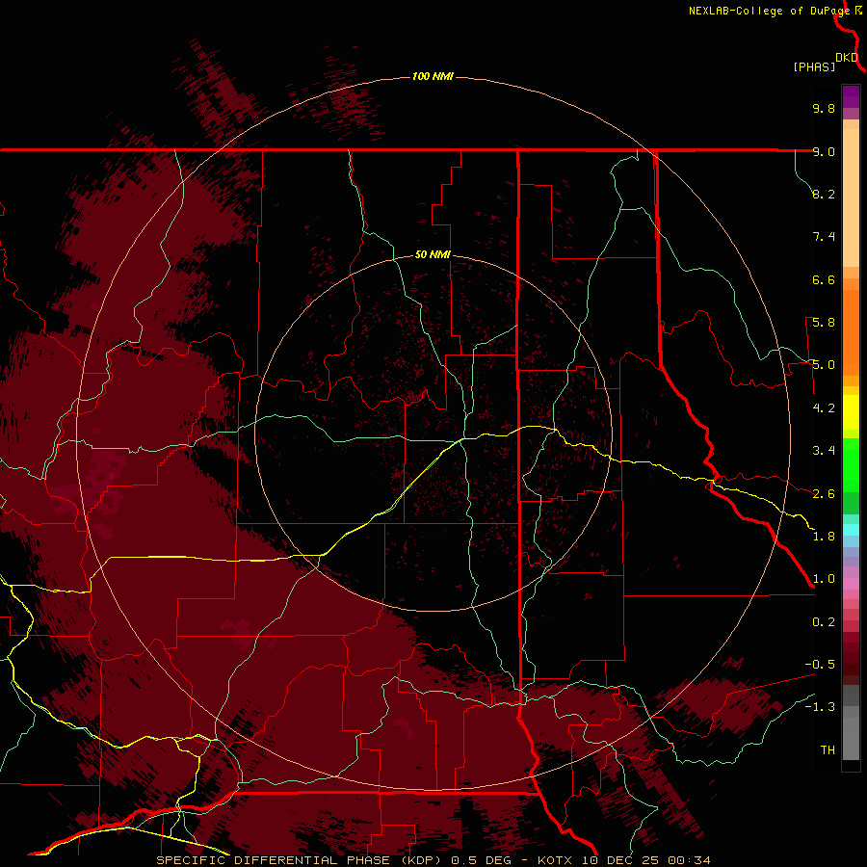Click the [PHAS] legend heading

click(814, 66)
